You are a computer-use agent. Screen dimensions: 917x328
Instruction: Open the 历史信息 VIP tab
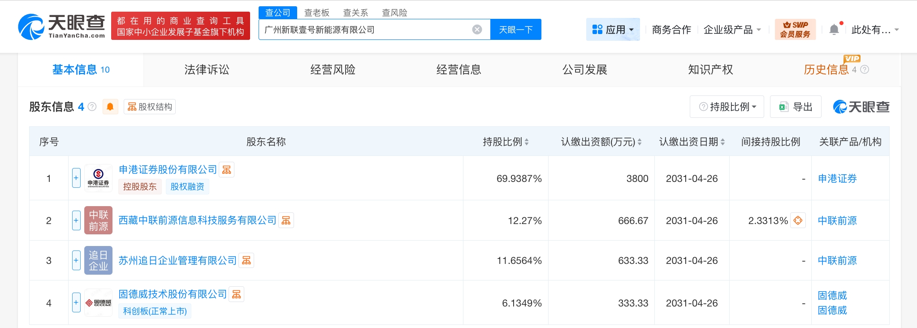point(826,69)
